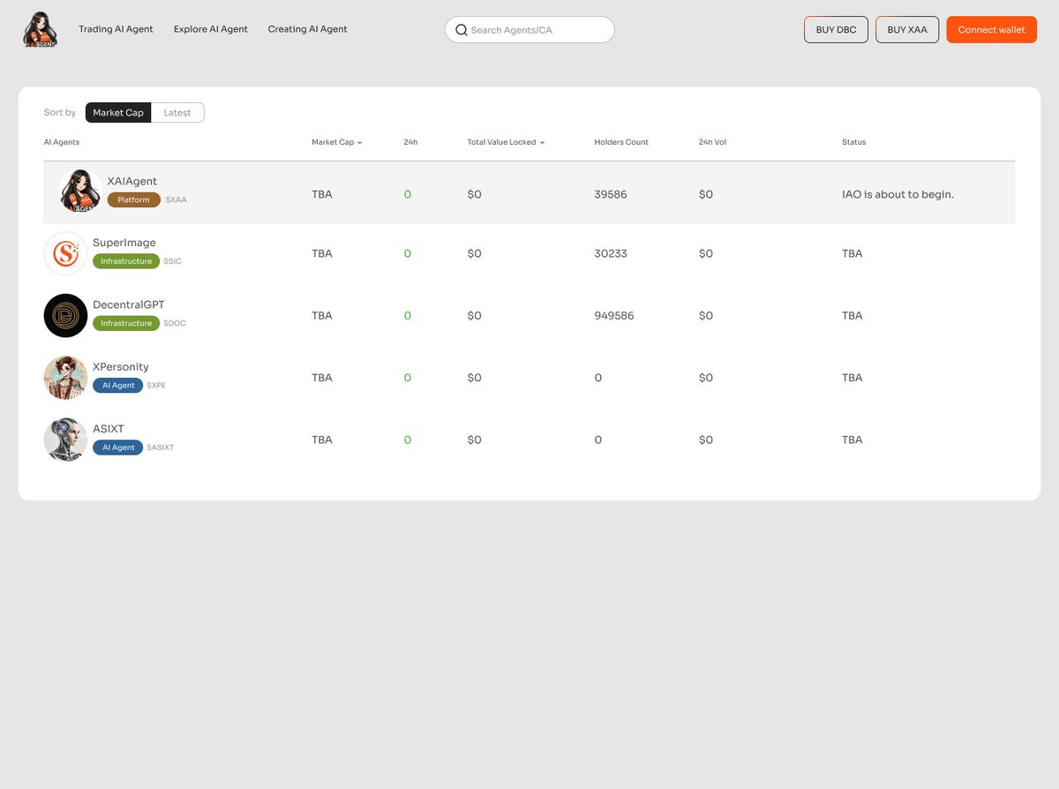Select the ASIXT name text
This screenshot has height=789, width=1059.
pyautogui.click(x=109, y=429)
